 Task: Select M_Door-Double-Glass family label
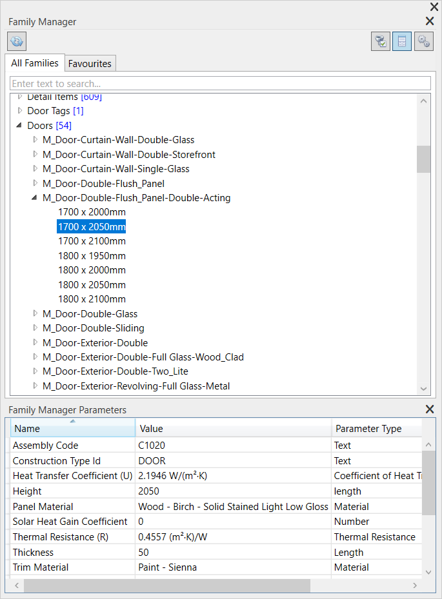click(x=90, y=313)
